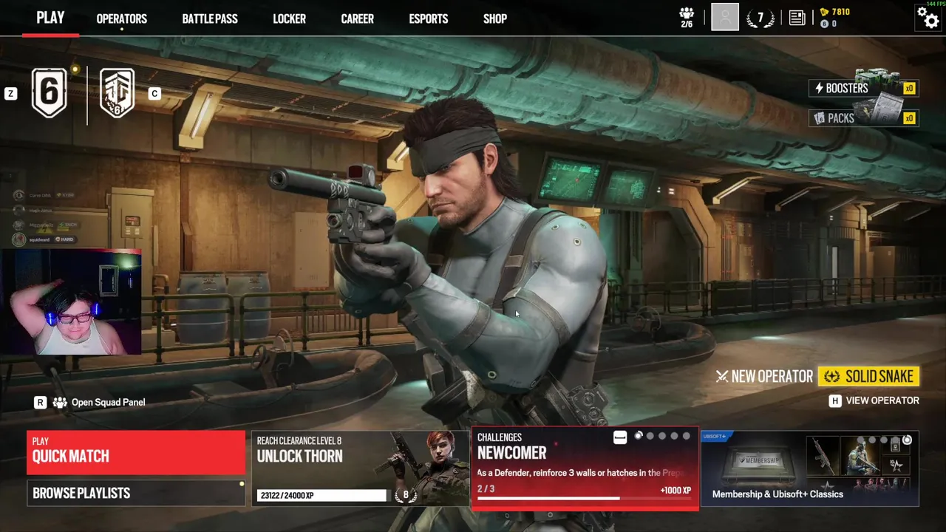This screenshot has width=946, height=532.
Task: Select the second challenge carousel dot
Action: coord(650,436)
